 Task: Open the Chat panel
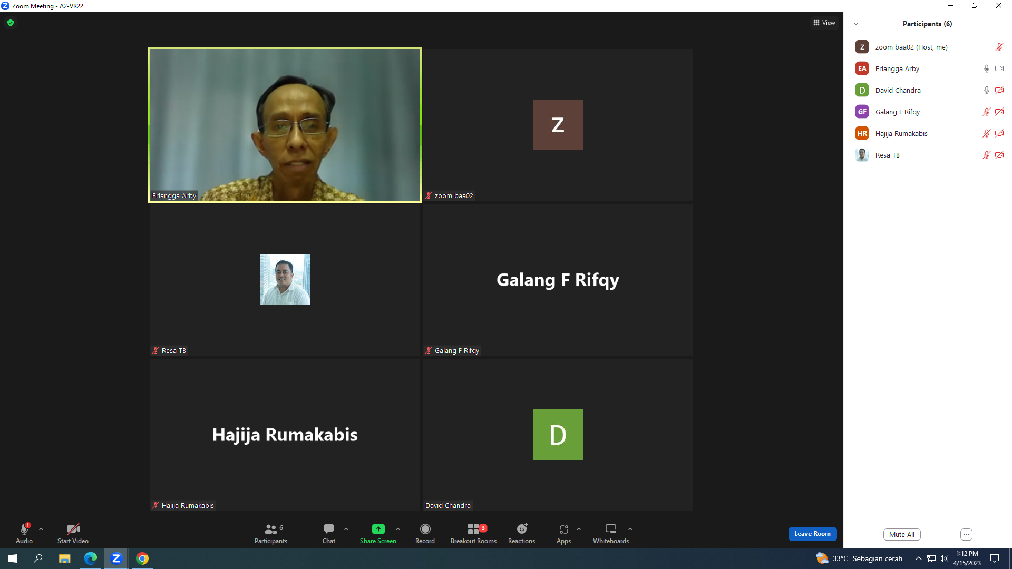point(329,533)
